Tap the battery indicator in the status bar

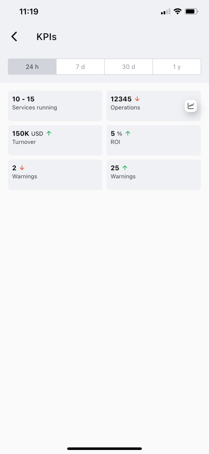(191, 12)
